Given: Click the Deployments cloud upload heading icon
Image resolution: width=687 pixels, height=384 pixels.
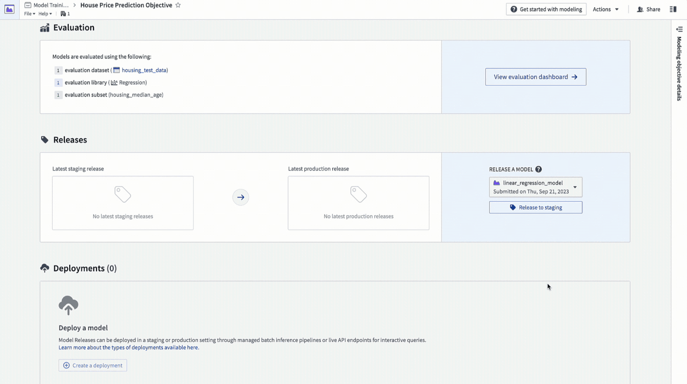Looking at the screenshot, I should pyautogui.click(x=45, y=268).
